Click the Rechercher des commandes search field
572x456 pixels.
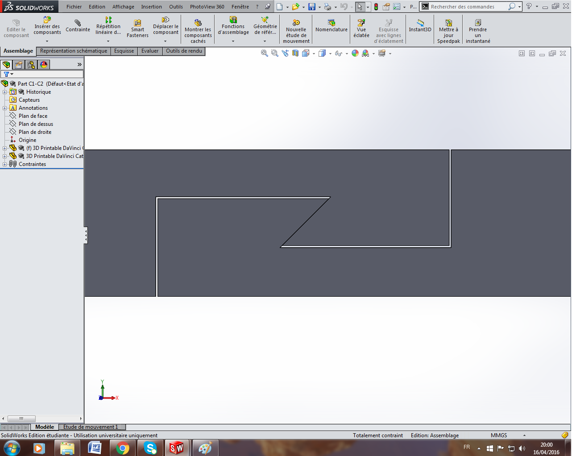coord(468,7)
